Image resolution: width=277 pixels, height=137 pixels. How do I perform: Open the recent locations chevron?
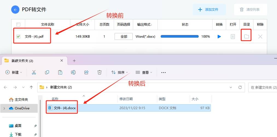[23, 87]
